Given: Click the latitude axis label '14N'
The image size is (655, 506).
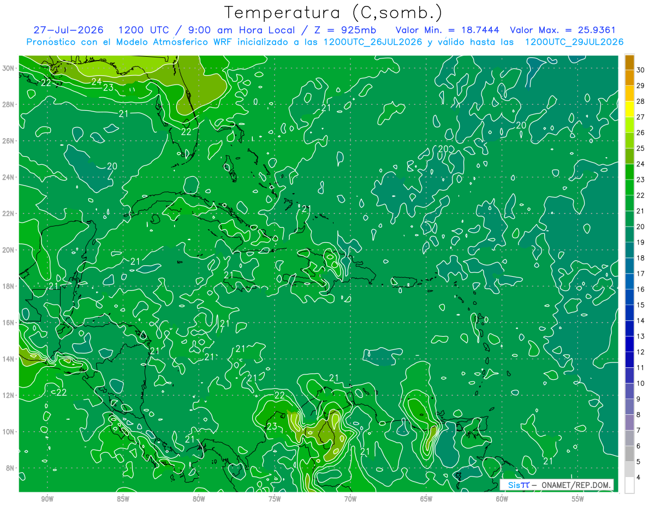Looking at the screenshot, I should [x=9, y=359].
